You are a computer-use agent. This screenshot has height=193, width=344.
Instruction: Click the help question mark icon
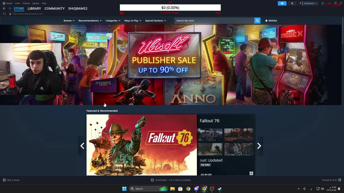(x=300, y=3)
